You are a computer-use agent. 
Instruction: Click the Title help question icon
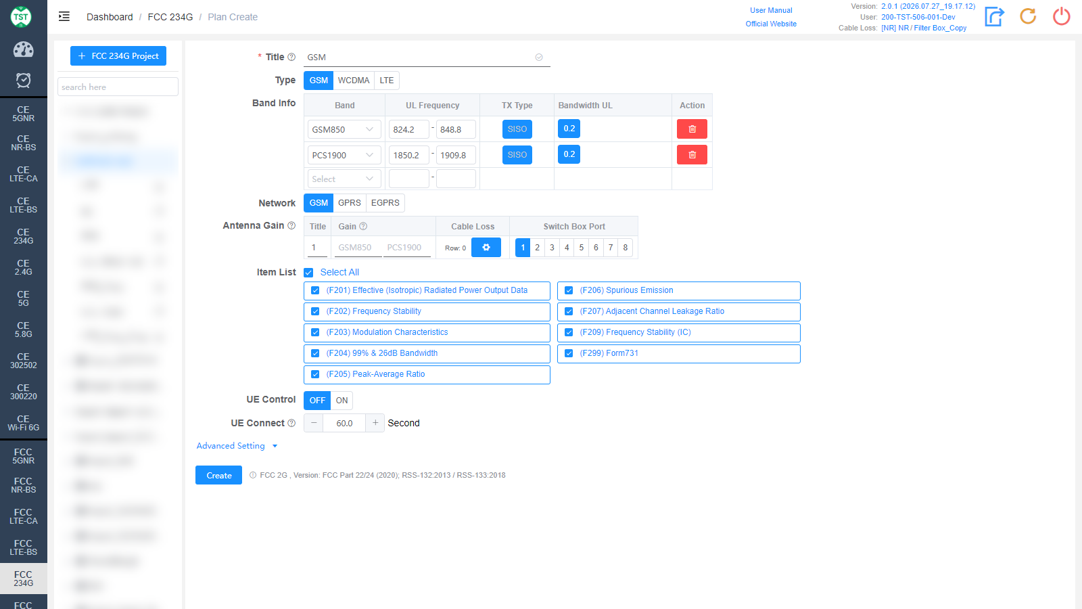291,58
